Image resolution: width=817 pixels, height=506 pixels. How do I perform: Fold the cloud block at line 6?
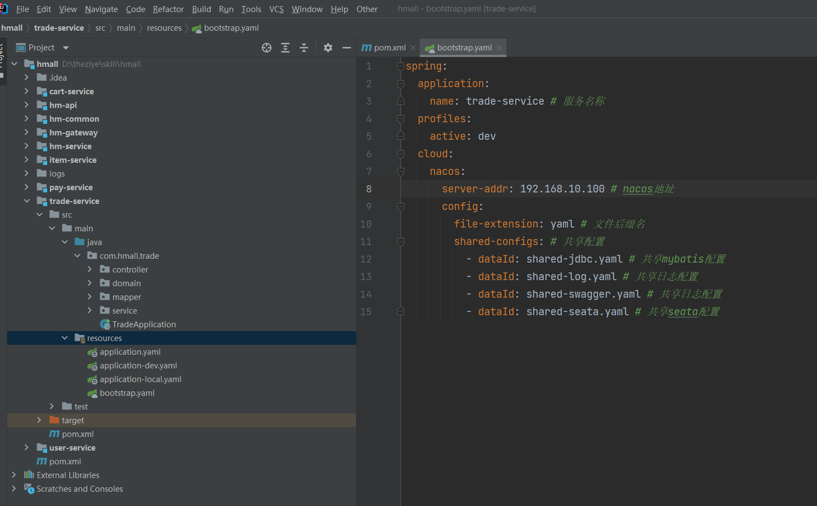coord(401,154)
